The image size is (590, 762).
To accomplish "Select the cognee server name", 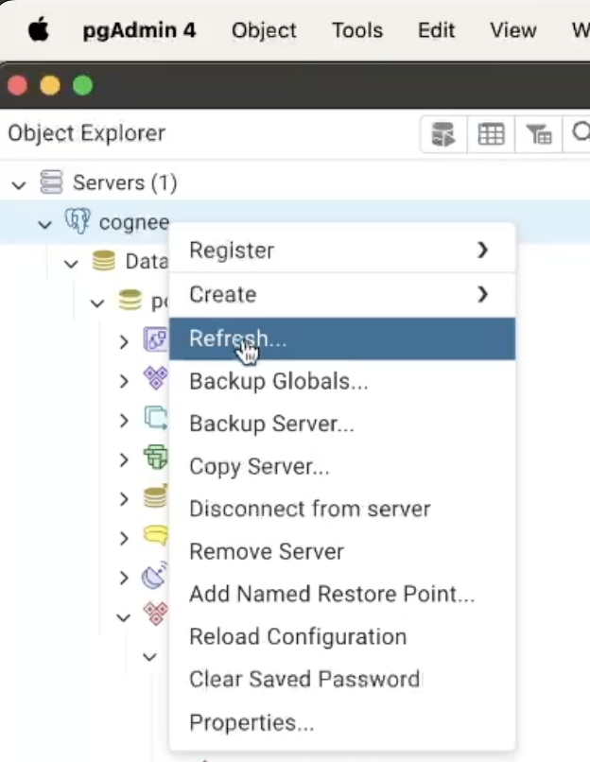I will [134, 223].
